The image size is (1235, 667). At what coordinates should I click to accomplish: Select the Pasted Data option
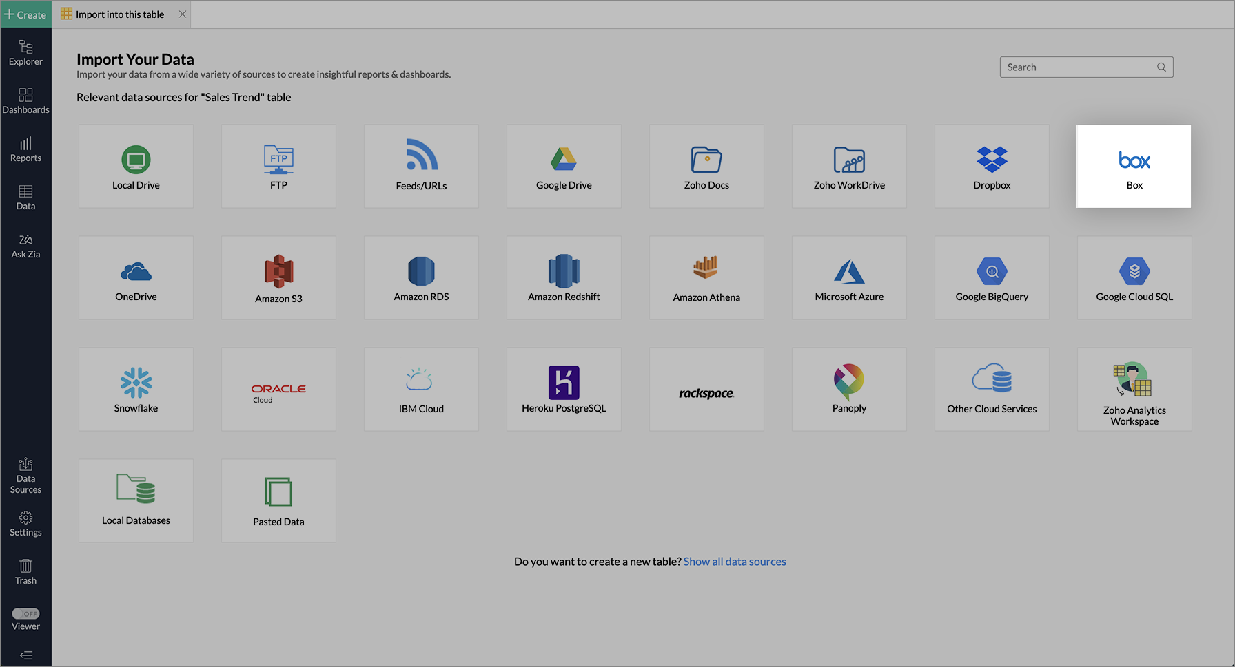[278, 500]
